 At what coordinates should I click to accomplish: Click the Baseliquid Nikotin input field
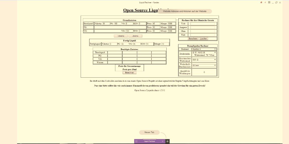coord(106,24)
